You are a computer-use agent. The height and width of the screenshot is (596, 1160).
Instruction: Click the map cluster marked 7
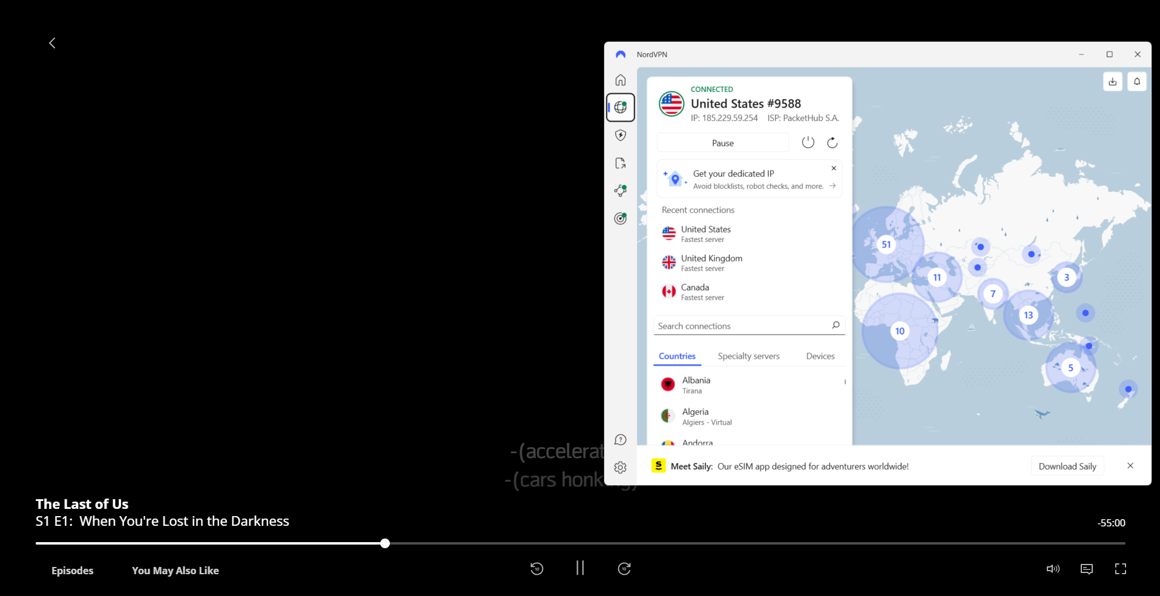pos(993,294)
